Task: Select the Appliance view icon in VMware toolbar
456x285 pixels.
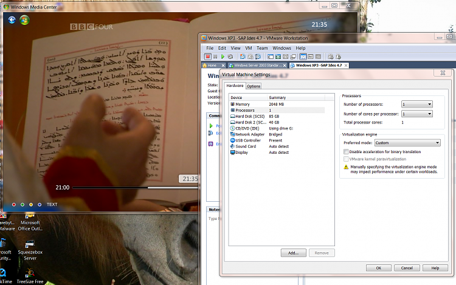Action: point(311,57)
